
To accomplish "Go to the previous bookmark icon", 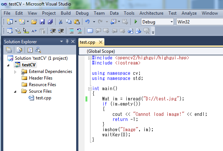I will pyautogui.click(x=98, y=31).
